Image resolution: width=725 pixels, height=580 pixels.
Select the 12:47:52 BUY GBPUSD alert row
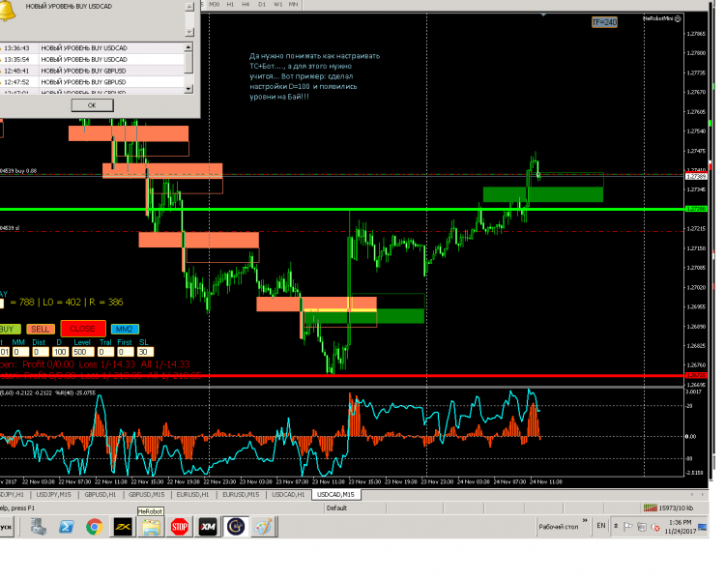coord(93,82)
